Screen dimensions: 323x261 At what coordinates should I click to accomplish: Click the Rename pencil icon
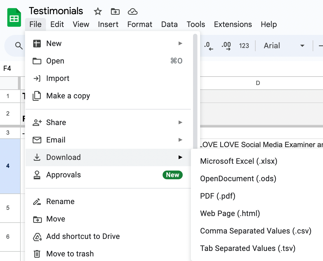(37, 202)
